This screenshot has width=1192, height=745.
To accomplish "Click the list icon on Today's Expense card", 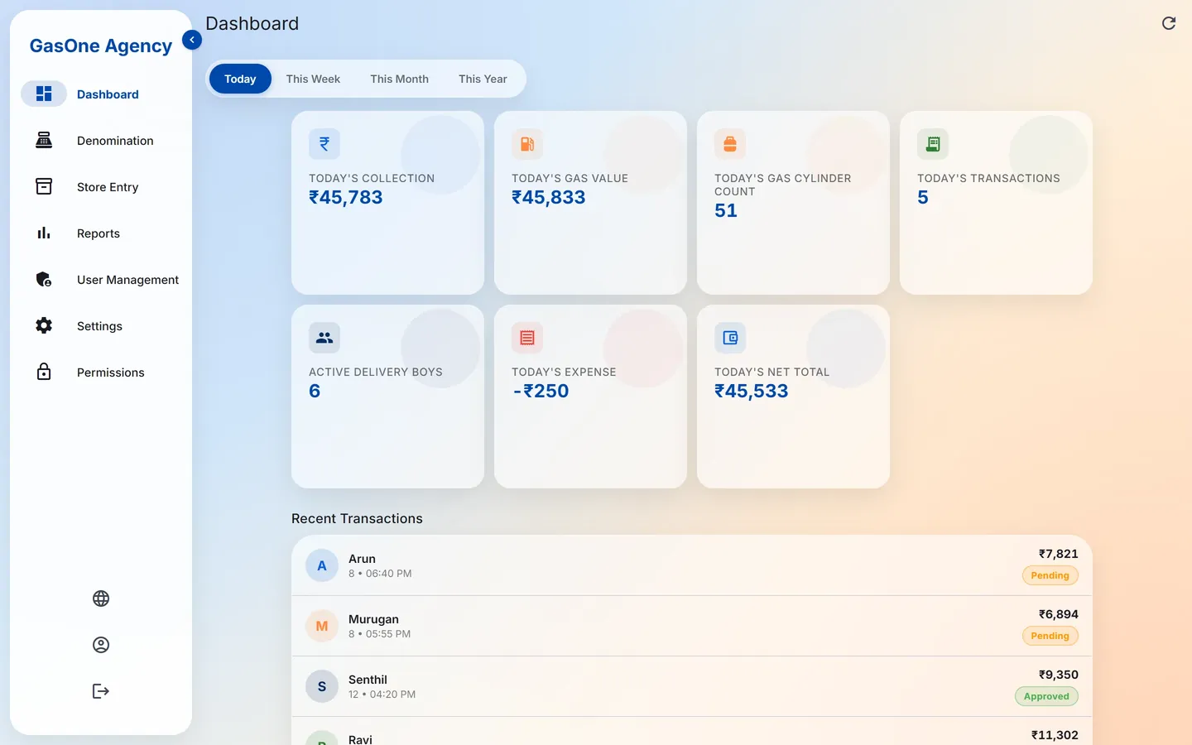I will (527, 338).
